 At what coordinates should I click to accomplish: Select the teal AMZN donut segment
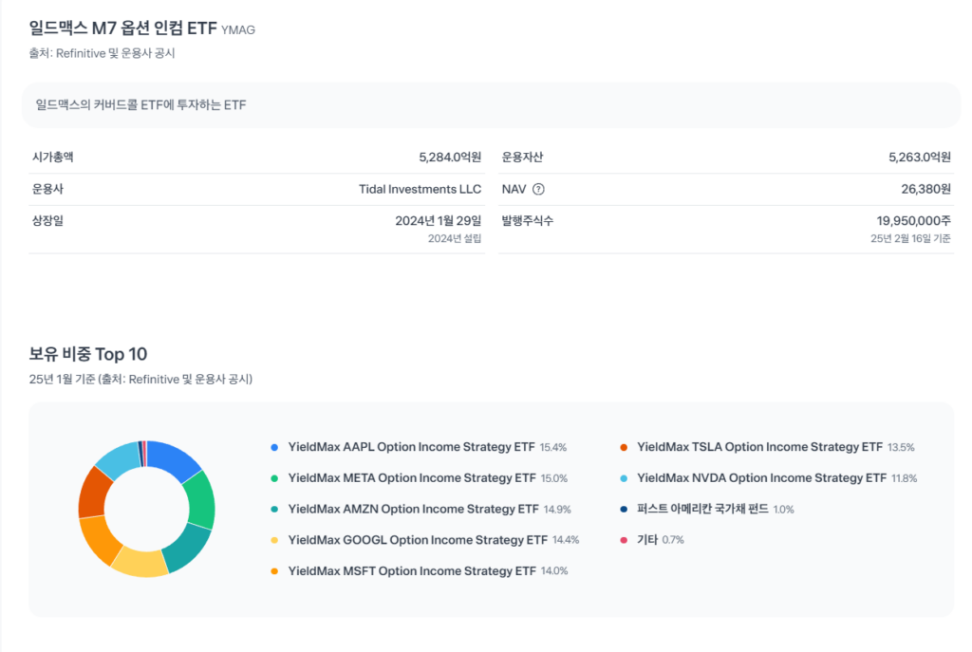click(189, 548)
